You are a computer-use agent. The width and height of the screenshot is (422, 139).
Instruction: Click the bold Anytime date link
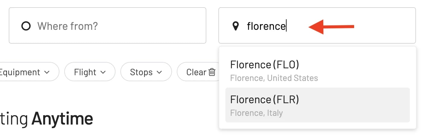pyautogui.click(x=62, y=119)
